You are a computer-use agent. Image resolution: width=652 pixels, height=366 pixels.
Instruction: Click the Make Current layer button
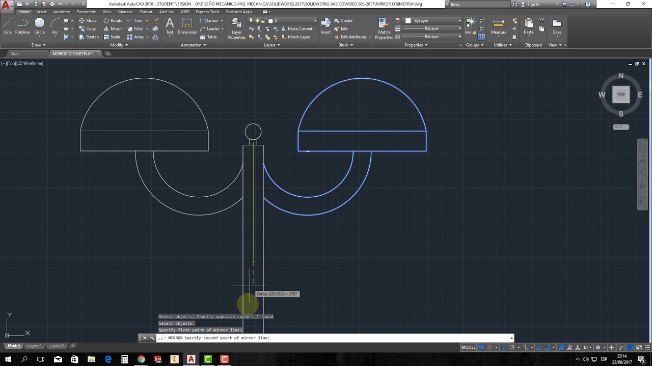[x=296, y=29]
